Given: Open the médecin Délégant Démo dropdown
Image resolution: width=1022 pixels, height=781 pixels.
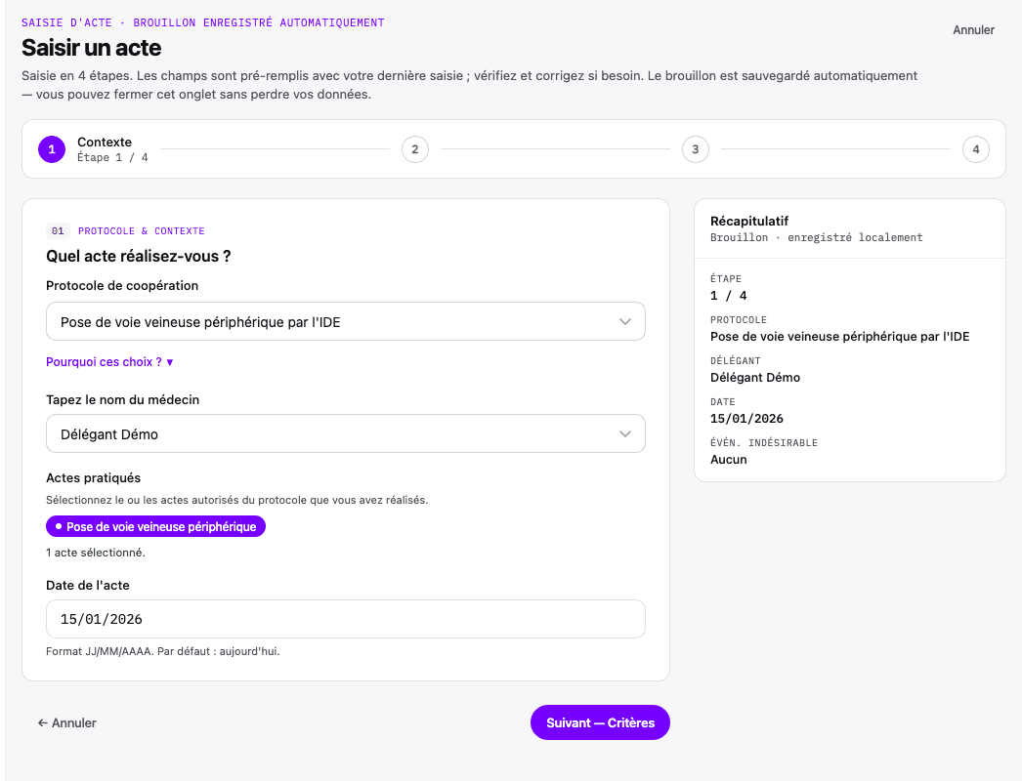Looking at the screenshot, I should tap(346, 433).
